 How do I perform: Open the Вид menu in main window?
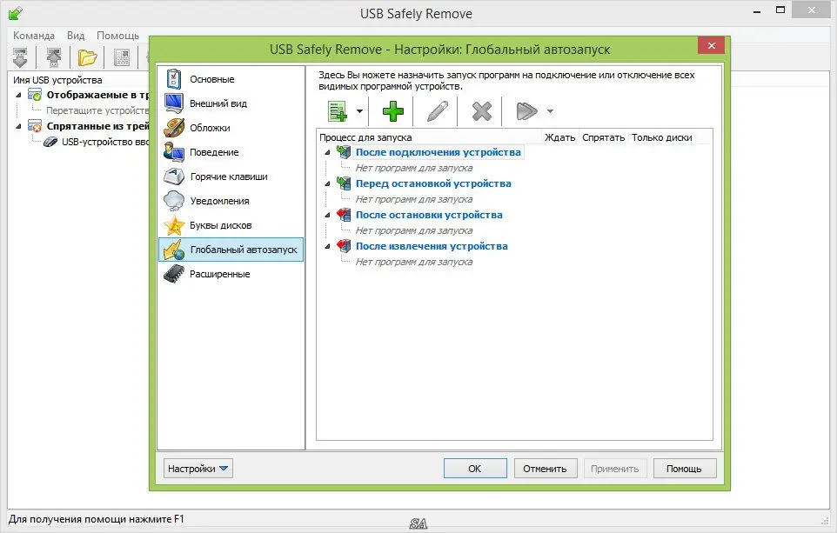tap(76, 35)
